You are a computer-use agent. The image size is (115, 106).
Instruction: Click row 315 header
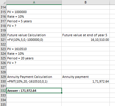3,12
